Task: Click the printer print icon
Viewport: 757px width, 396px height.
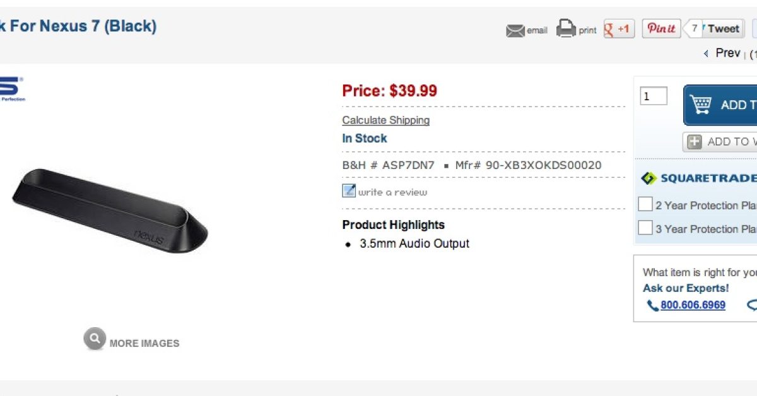Action: click(566, 29)
